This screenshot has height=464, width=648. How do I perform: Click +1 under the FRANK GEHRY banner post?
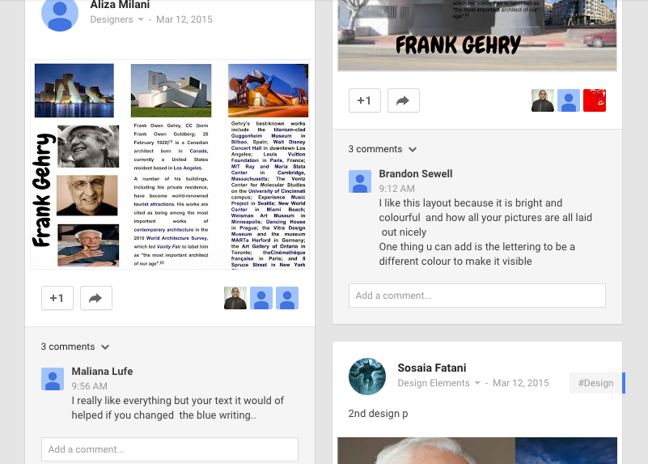tap(365, 100)
